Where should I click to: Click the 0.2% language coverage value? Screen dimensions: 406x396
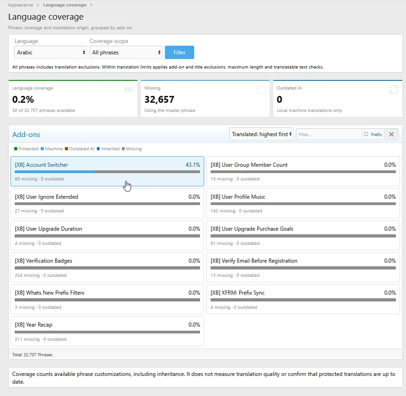[23, 100]
